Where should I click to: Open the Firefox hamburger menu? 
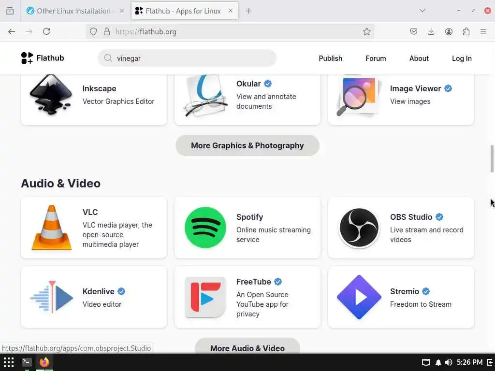tap(483, 31)
